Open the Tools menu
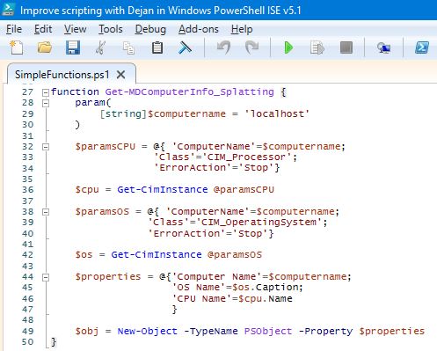The width and height of the screenshot is (437, 351). point(111,29)
